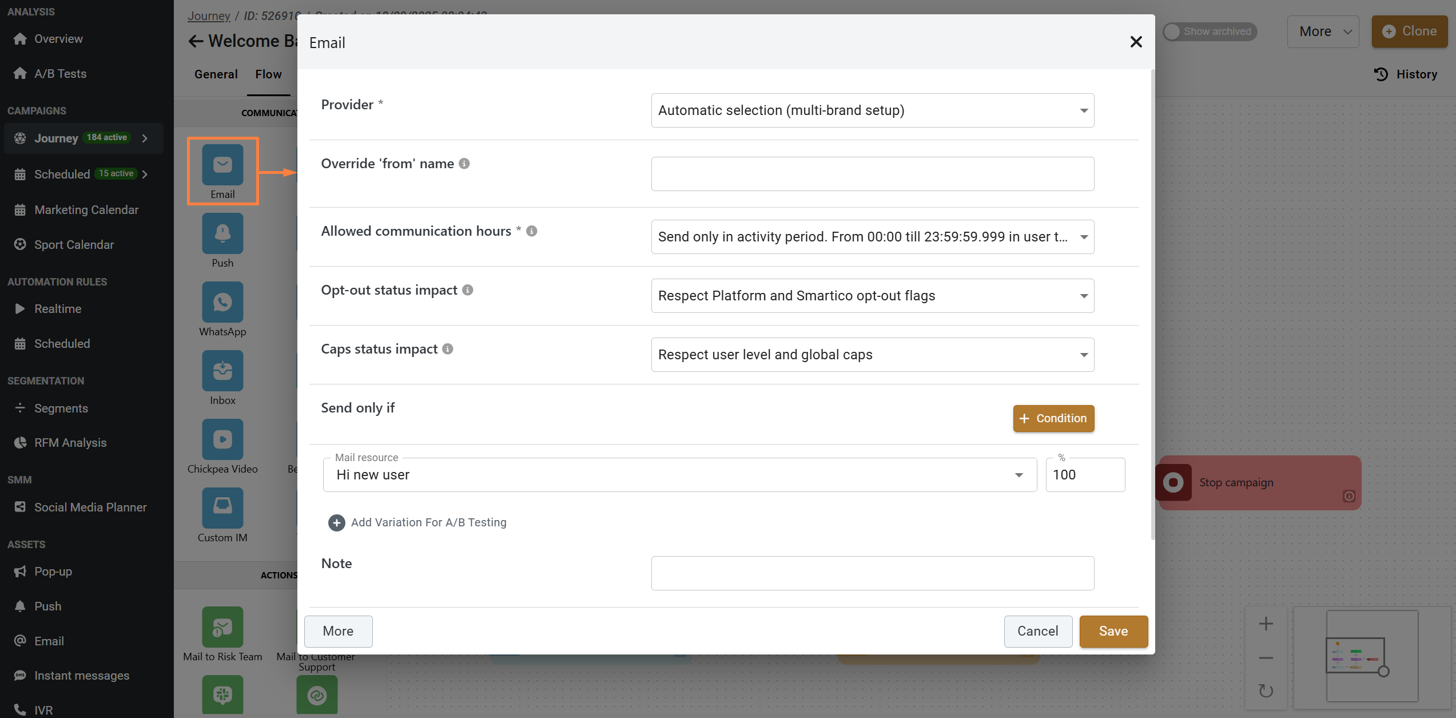Screen dimensions: 1456x718
Task: Select the Chickpea Video icon
Action: click(222, 439)
